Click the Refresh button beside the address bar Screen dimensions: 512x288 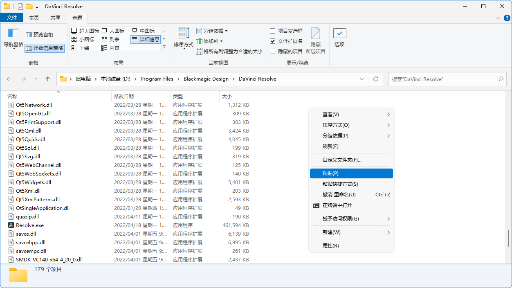coord(376,79)
